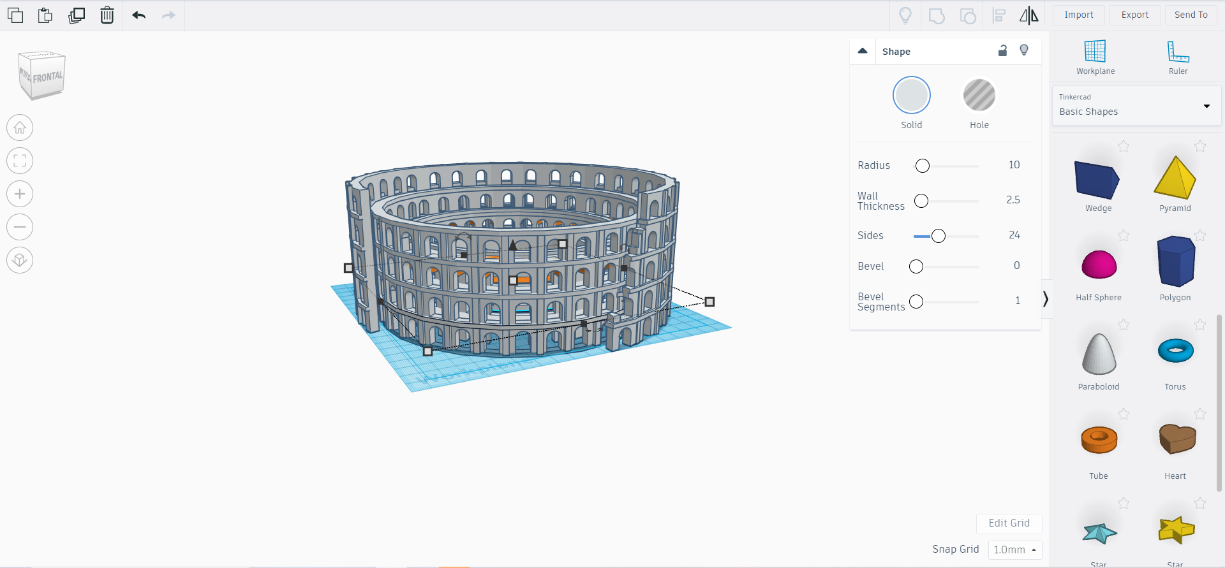This screenshot has width=1225, height=568.
Task: Delete selection with trash icon
Action: pyautogui.click(x=107, y=15)
